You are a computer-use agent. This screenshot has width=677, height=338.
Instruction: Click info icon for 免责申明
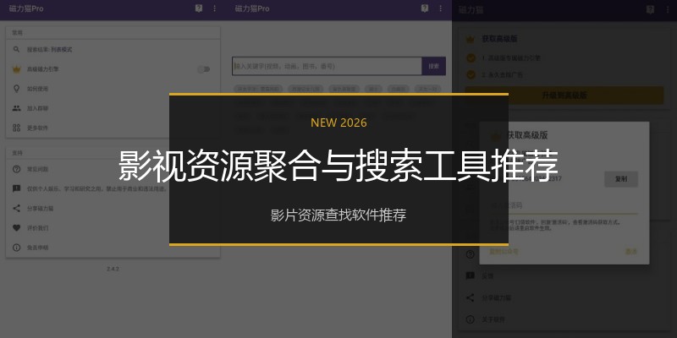click(16, 248)
